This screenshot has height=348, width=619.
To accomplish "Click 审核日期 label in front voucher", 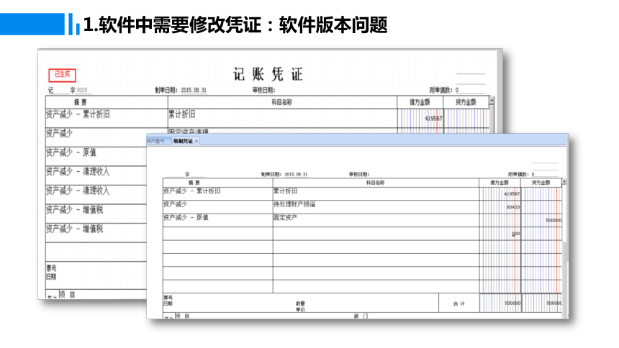I will click(x=359, y=174).
